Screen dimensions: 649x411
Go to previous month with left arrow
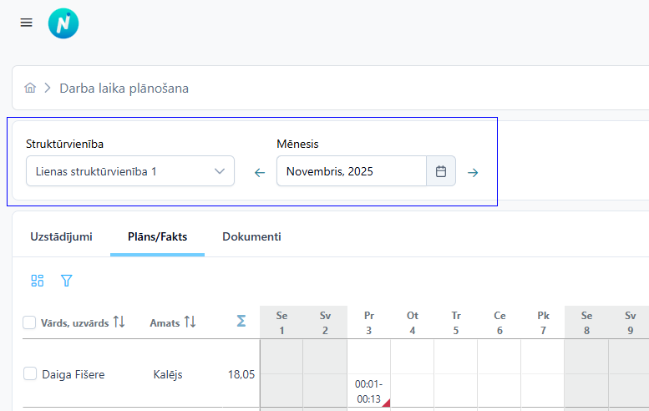[260, 172]
